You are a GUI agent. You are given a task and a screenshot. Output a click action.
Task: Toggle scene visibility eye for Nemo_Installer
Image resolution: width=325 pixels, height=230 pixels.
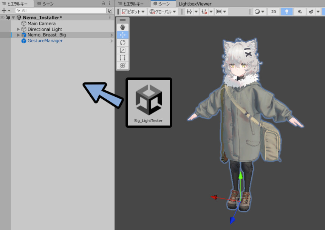[2, 18]
